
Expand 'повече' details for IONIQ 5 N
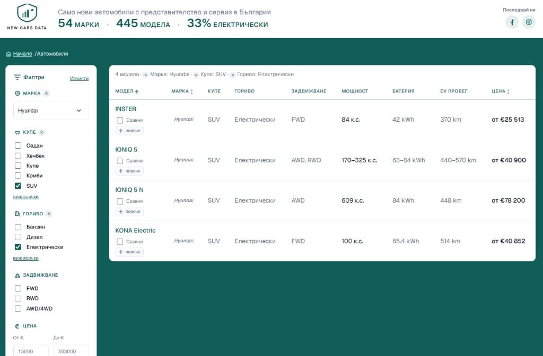129,212
